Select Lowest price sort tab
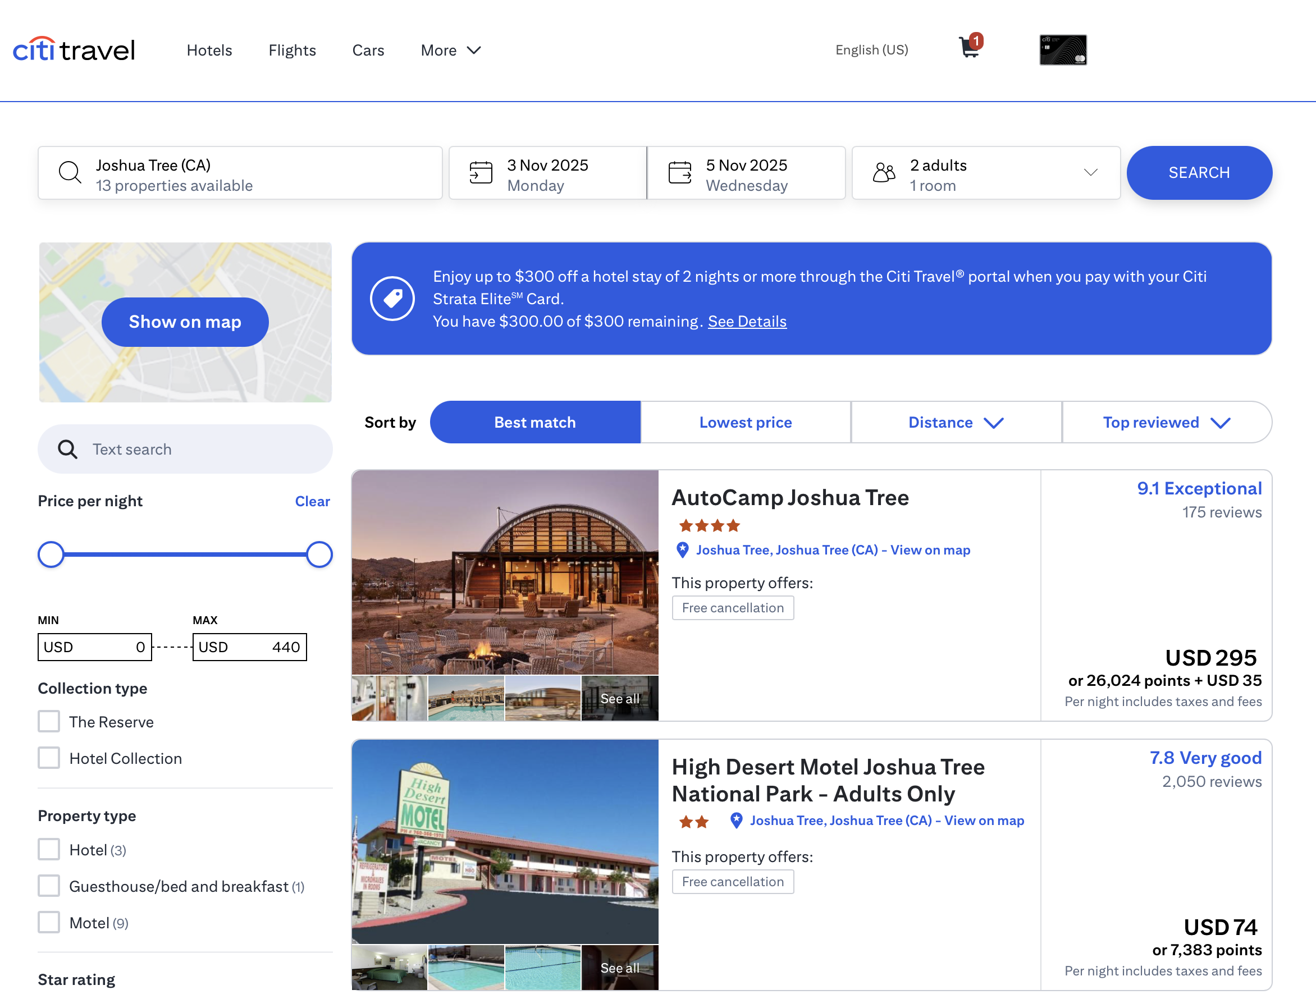Viewport: 1316px width, 999px height. click(x=746, y=423)
